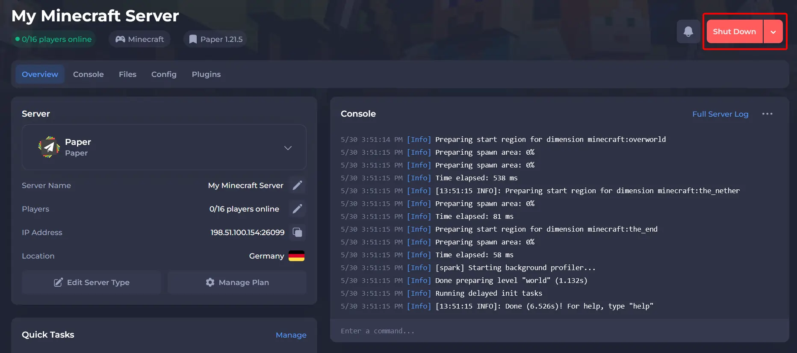Click the Germany location text
The image size is (797, 353).
click(266, 256)
